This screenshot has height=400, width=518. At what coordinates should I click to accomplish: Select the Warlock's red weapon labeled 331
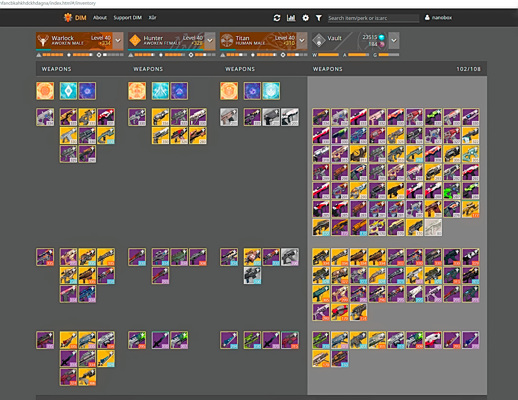pos(106,117)
